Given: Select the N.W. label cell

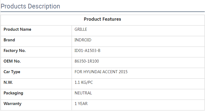Looking at the screenshot, I should (8, 82).
